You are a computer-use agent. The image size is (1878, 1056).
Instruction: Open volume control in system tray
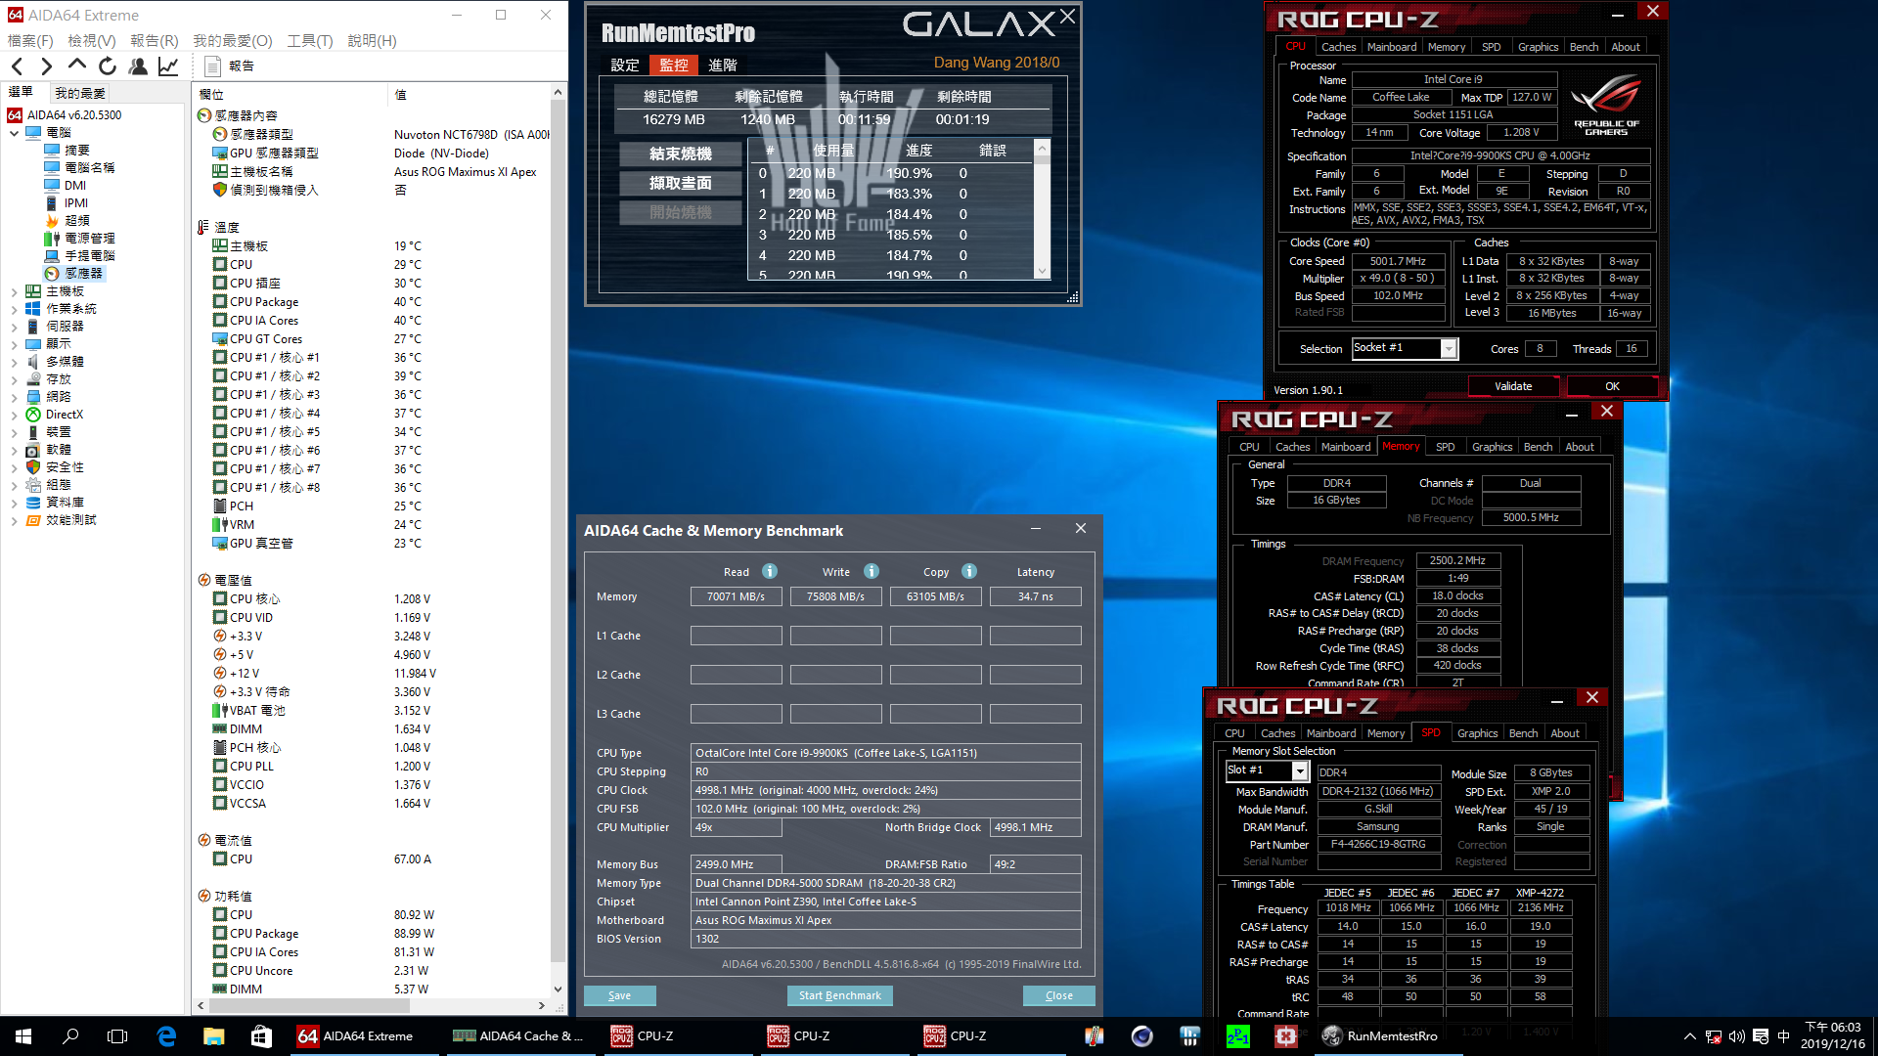pos(1737,1036)
